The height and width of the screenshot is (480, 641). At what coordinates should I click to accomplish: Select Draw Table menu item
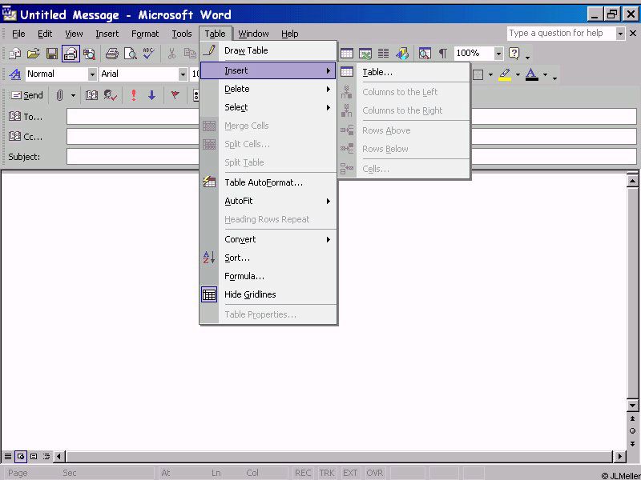268,50
